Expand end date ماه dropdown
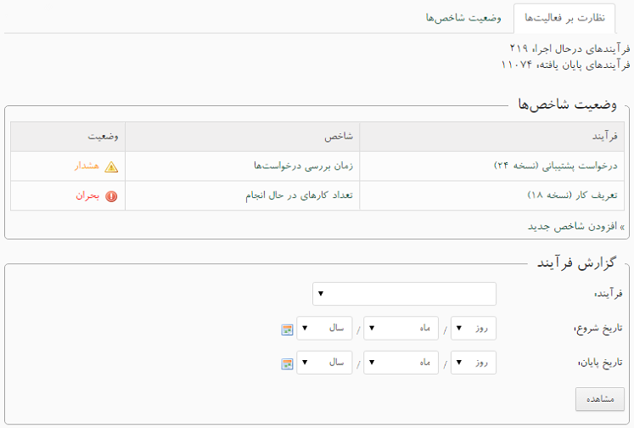The width and height of the screenshot is (634, 428). (x=401, y=363)
